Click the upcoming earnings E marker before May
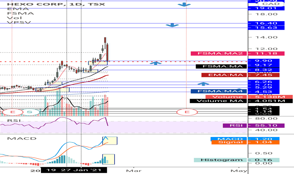 click(x=187, y=112)
